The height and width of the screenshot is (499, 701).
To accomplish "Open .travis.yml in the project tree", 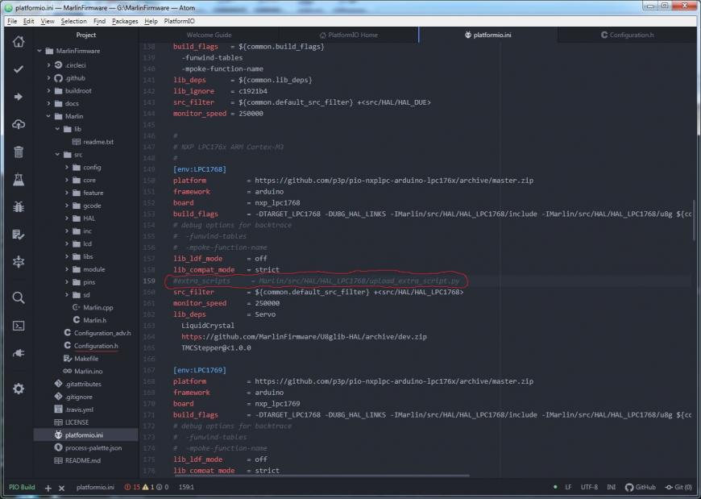I will coord(79,410).
